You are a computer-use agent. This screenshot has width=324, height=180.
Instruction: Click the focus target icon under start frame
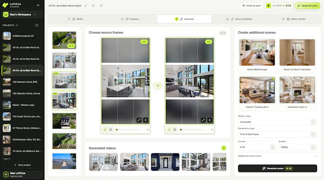coord(111,129)
